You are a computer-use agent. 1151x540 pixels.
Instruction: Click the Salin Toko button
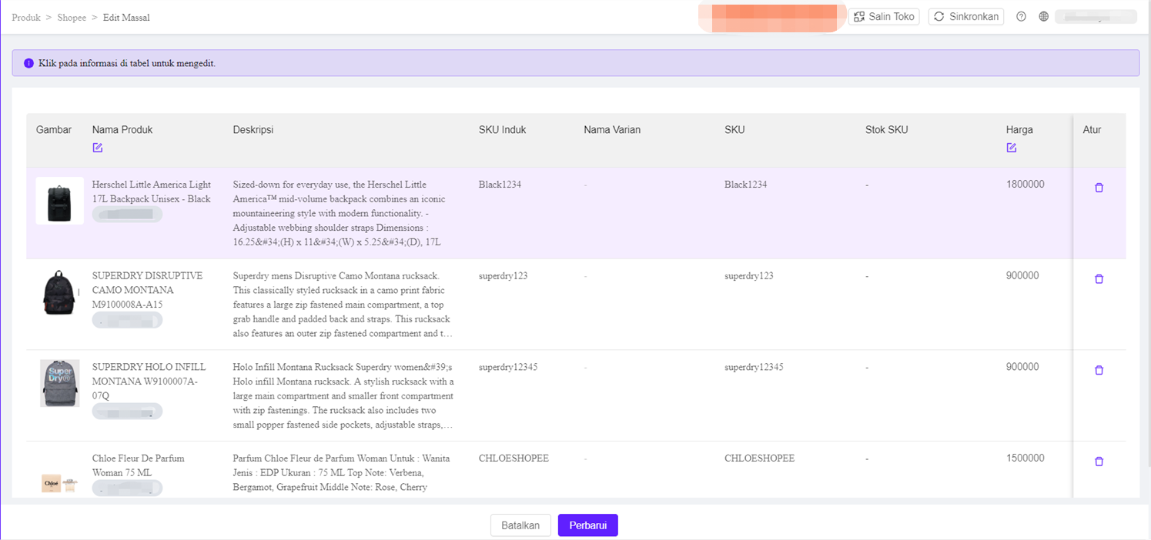[x=884, y=16]
